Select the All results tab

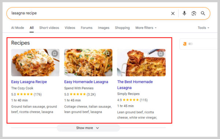[32, 28]
